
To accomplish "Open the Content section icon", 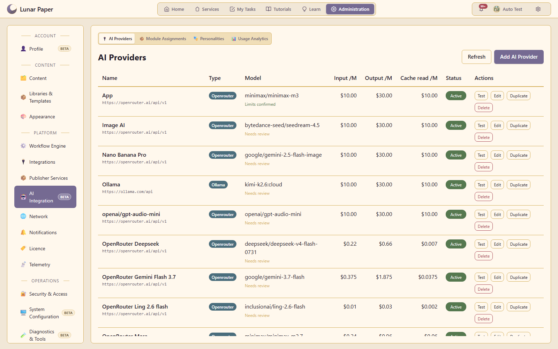I will click(23, 78).
